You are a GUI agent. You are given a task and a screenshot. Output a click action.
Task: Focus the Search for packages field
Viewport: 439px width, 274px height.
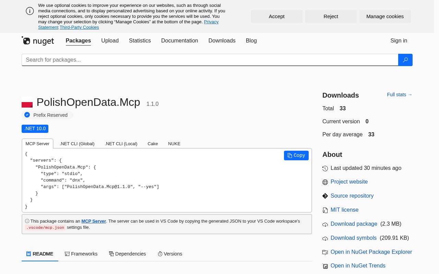210,60
